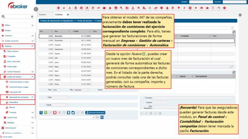The height and width of the screenshot is (139, 248).
Task: Expand the Pólizas menu section
Action: [33, 25]
